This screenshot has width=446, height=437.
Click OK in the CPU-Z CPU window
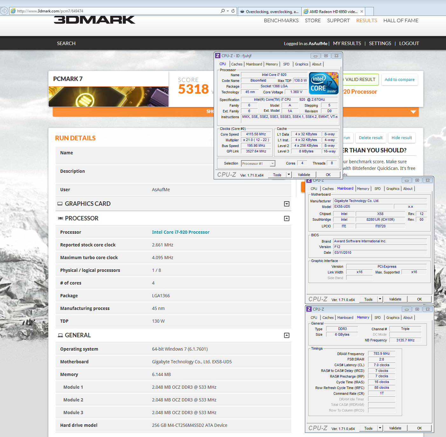tap(328, 175)
